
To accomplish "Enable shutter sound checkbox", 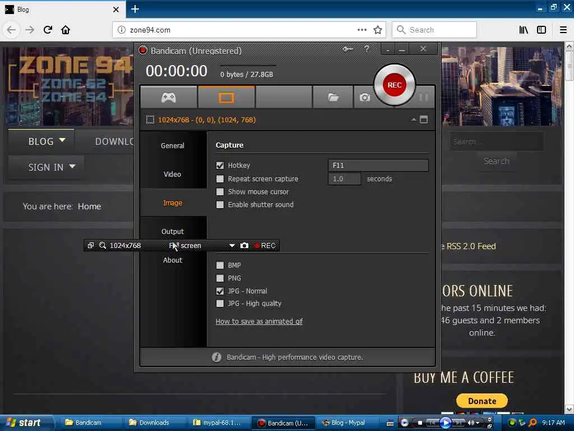I will 220,204.
